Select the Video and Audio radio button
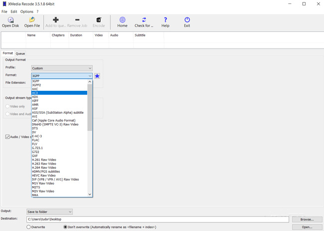324x231 pixels. [x=7, y=114]
